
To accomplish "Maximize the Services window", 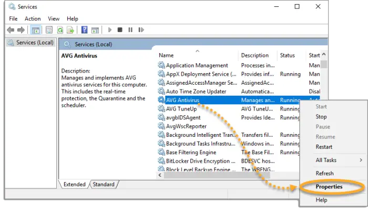I will point(297,7).
